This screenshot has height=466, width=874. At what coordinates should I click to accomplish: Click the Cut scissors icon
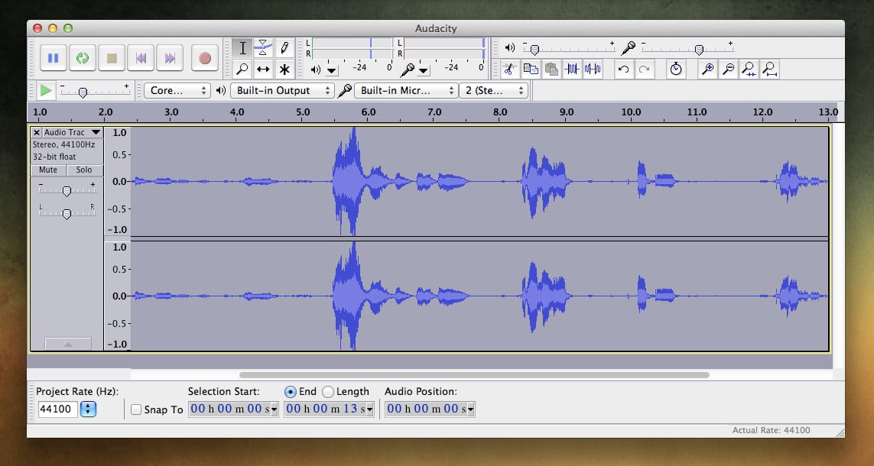pos(509,69)
